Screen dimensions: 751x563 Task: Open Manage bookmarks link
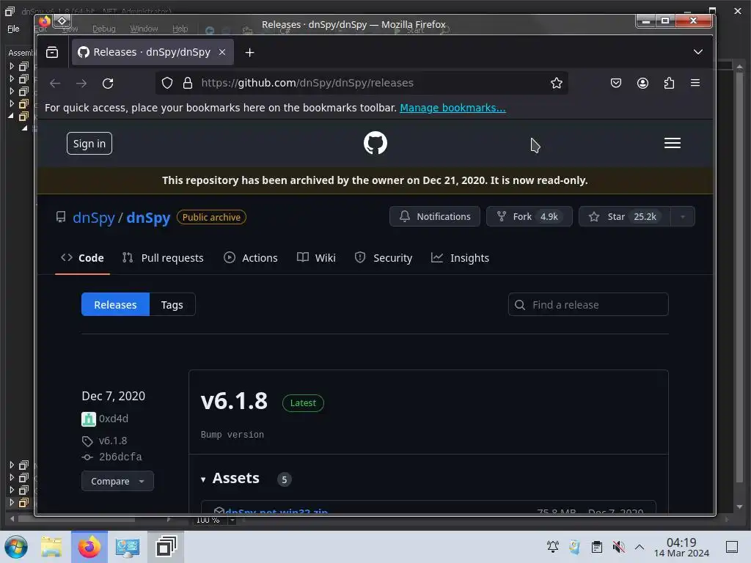coord(453,108)
